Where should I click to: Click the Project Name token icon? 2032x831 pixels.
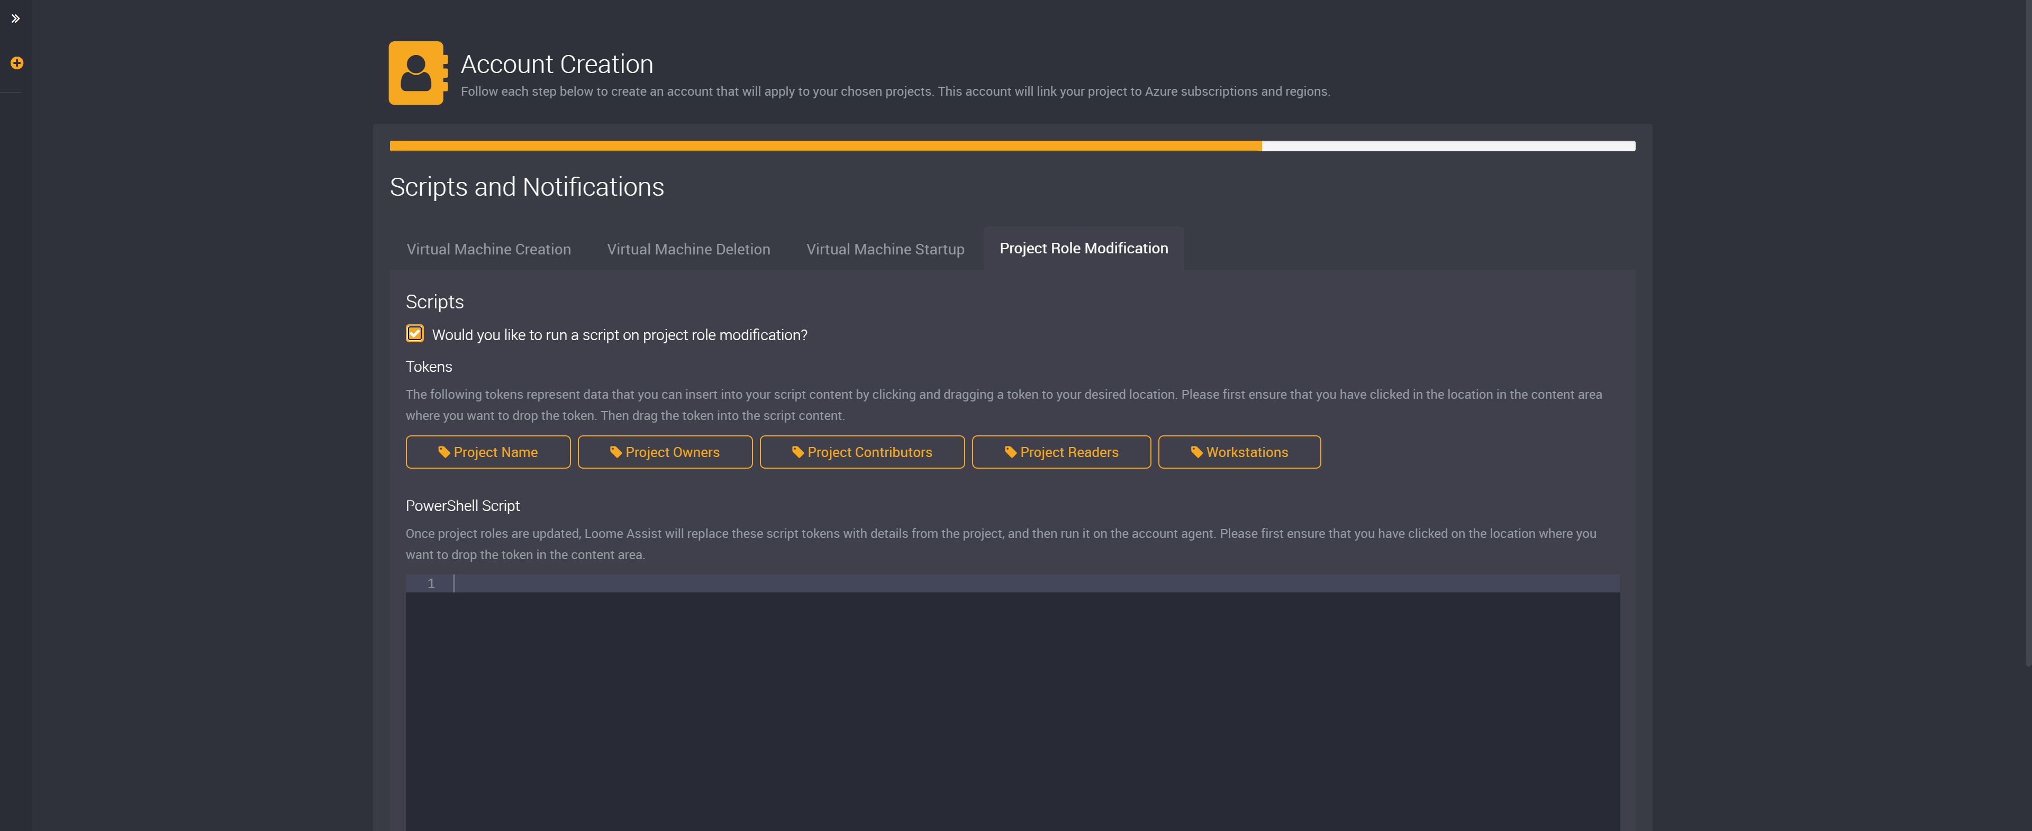[x=442, y=451]
